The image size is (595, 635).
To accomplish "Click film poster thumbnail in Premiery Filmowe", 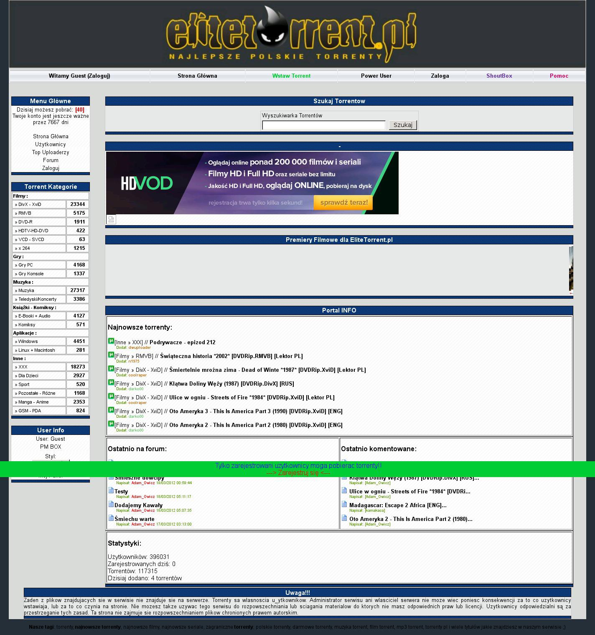I will click(x=571, y=269).
